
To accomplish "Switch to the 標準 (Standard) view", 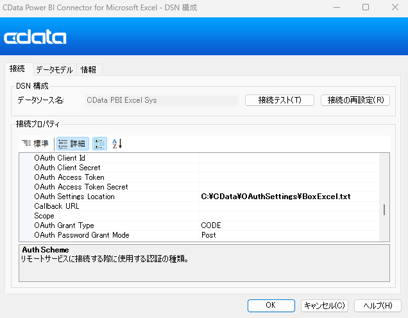I will [x=35, y=144].
